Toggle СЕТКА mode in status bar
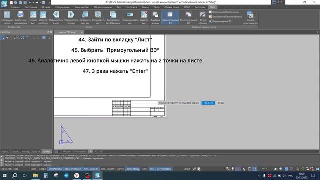Viewport: 320px width, 180px height. click(x=42, y=169)
